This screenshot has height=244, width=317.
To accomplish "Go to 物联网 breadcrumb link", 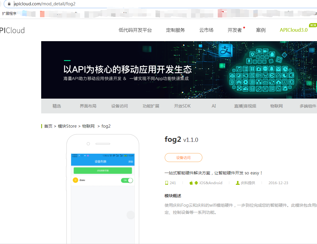I will point(88,126).
